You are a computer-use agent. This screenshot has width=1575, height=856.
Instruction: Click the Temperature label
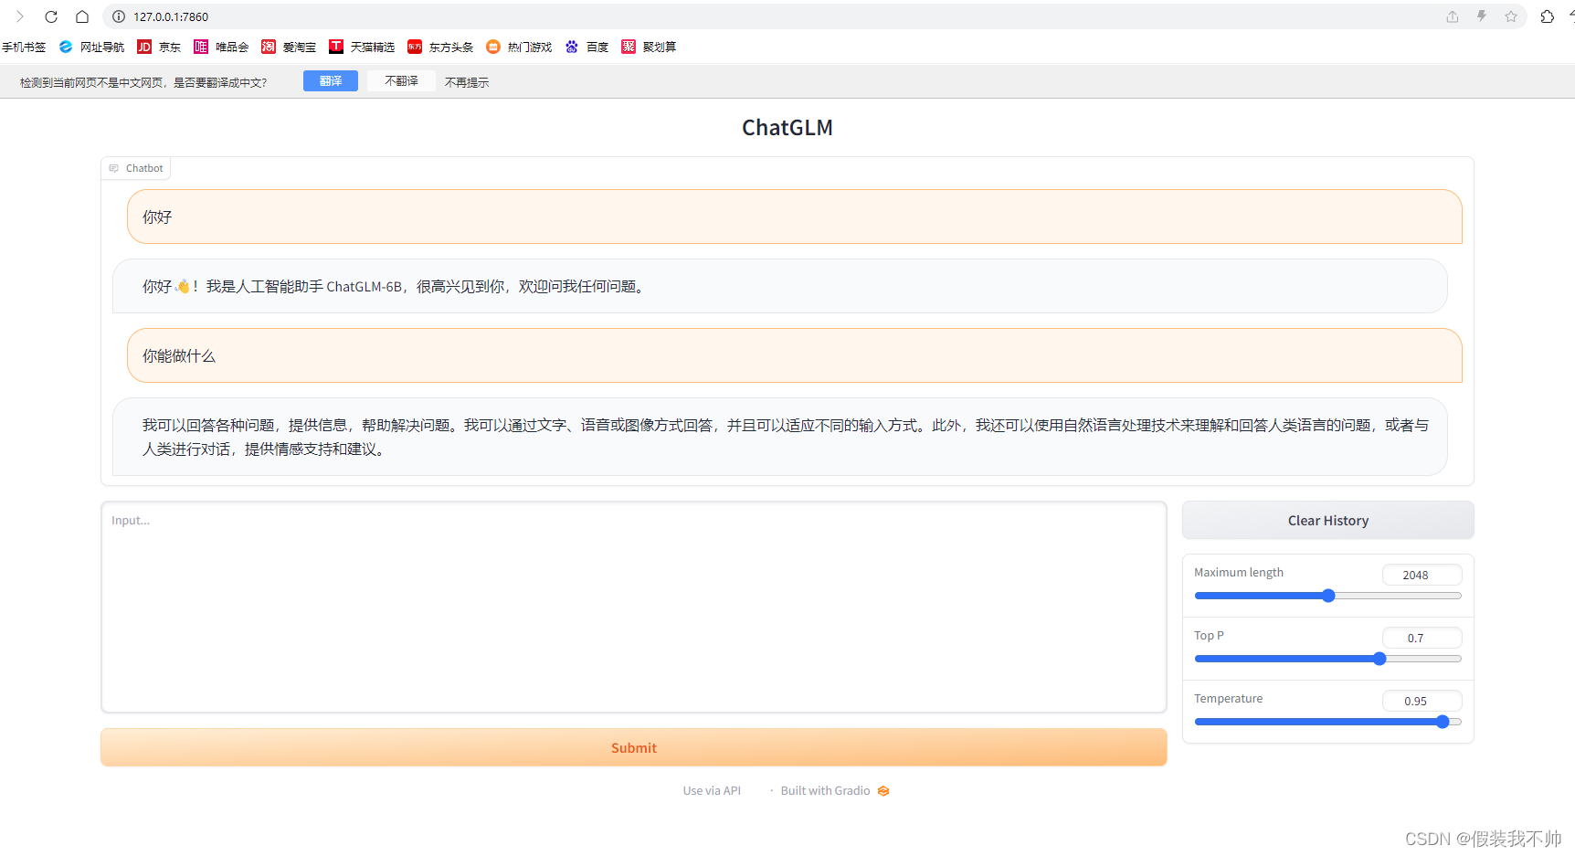[1228, 699]
